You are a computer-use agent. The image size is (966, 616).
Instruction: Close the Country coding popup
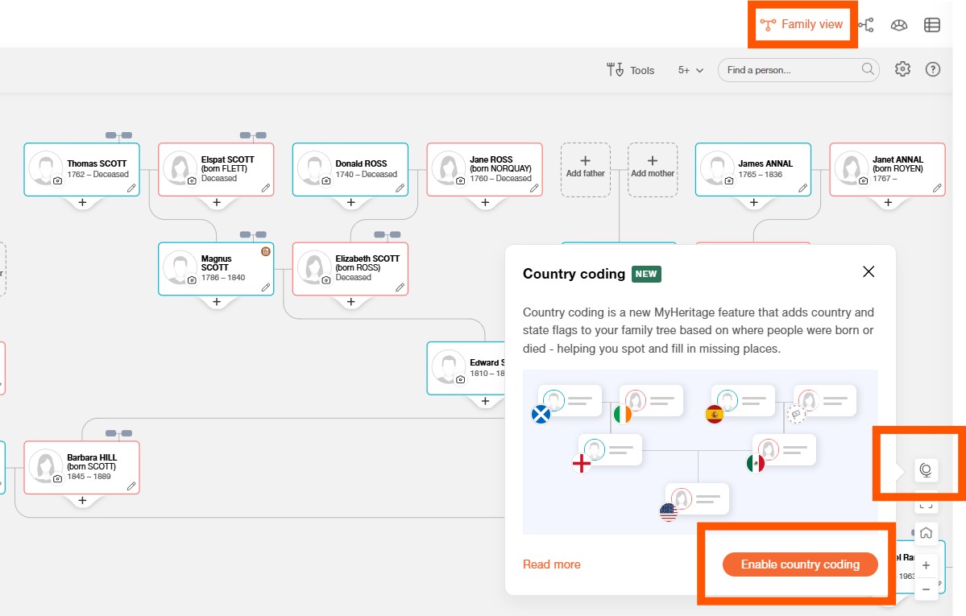869,272
